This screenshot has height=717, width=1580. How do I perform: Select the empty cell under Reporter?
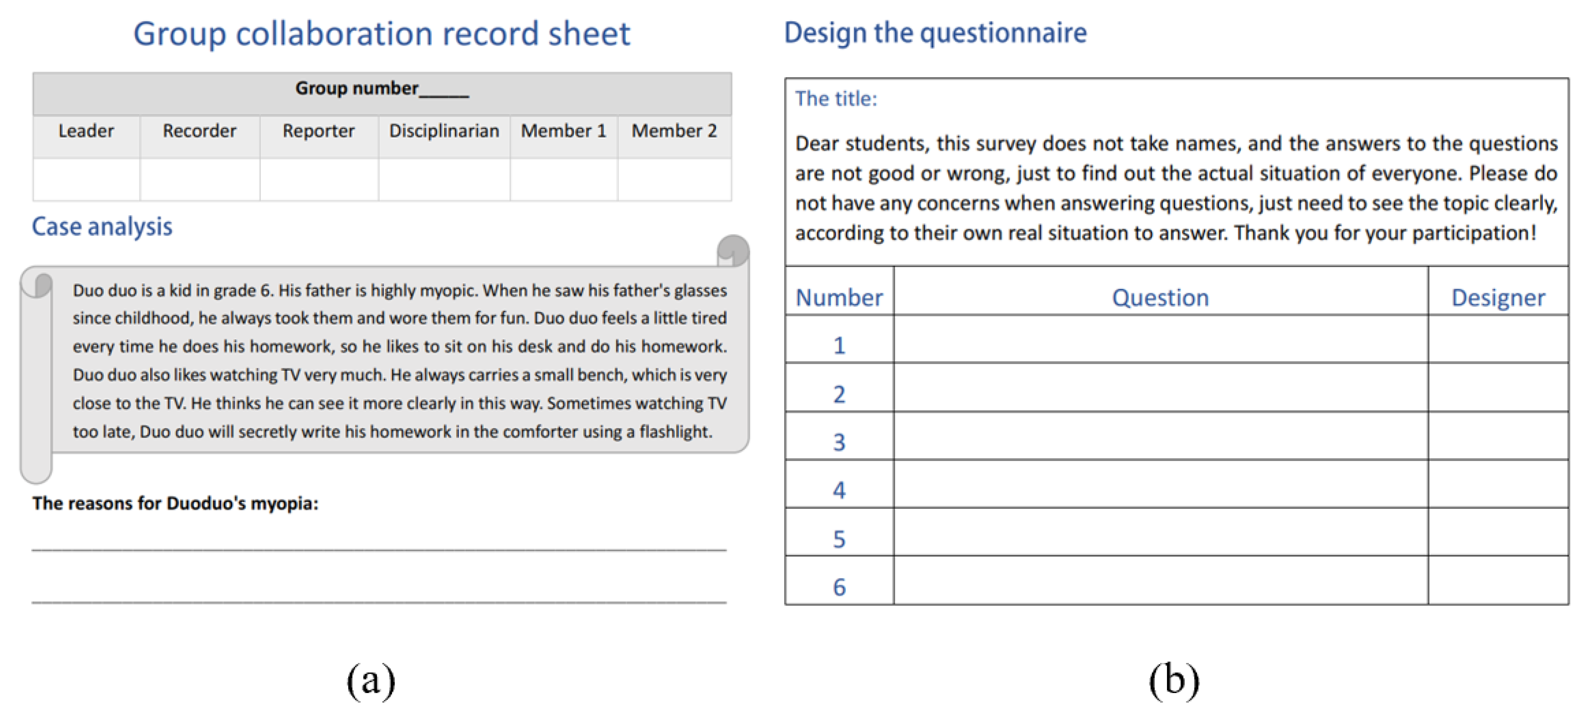pyautogui.click(x=319, y=180)
